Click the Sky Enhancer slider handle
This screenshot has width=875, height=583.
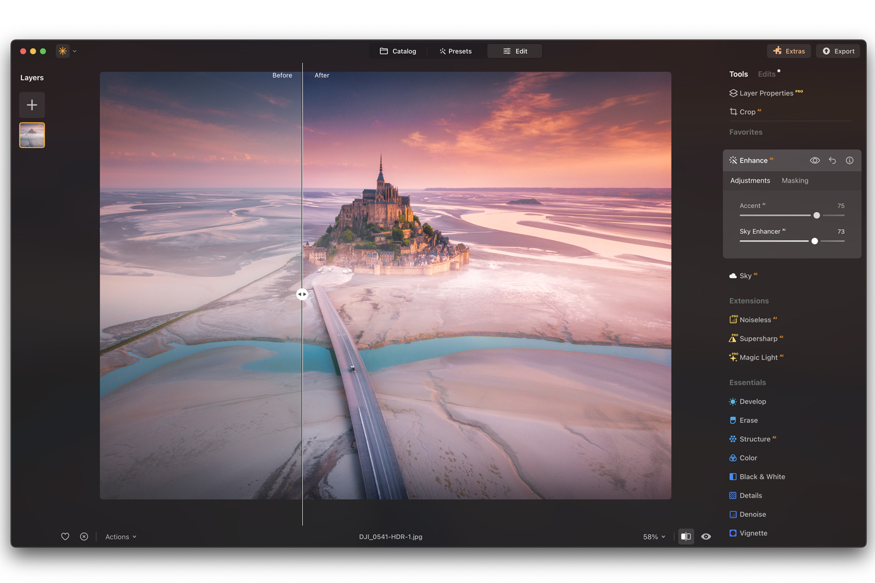(x=814, y=241)
